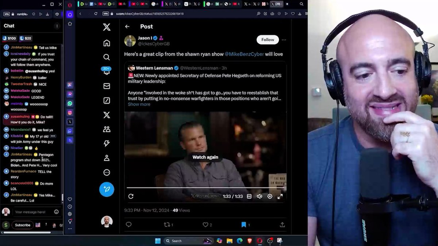The height and width of the screenshot is (246, 438).
Task: Open Opera sidebar three-dots menu
Action: point(70,229)
